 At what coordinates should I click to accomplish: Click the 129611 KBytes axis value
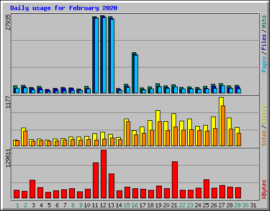(x=8, y=158)
